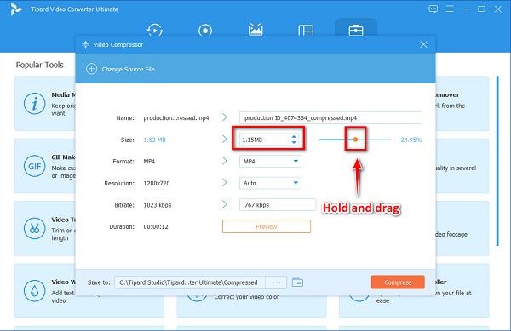Open the feedback chat icon in title bar

tap(433, 9)
